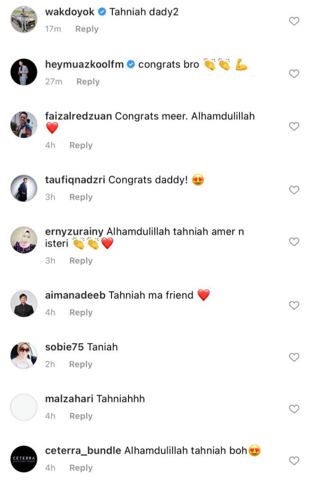This screenshot has width=318, height=482.
Task: Like heymuazkoolfm's congrats bro comment
Action: pos(294,73)
